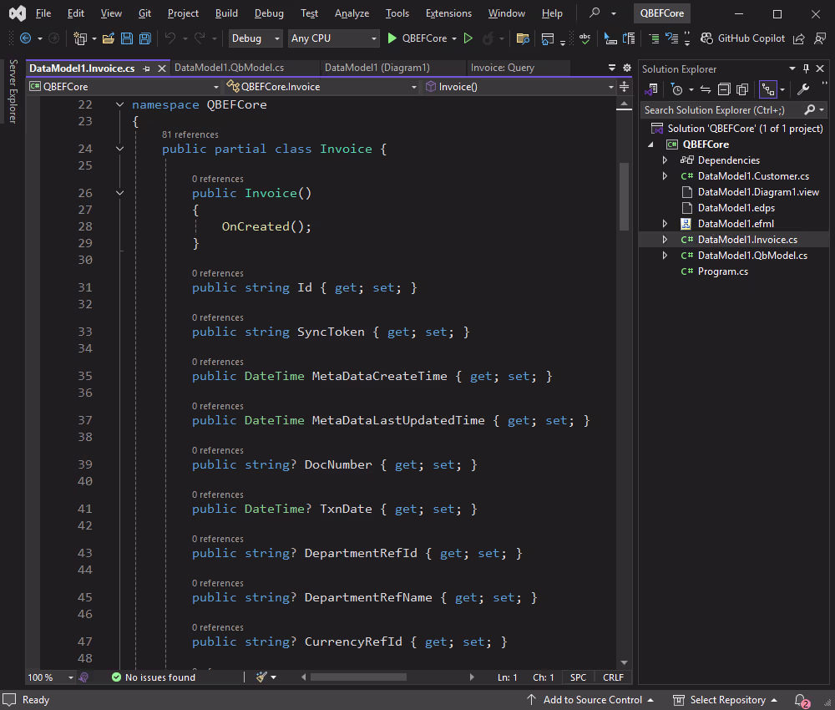Collapse the namespace QBEFCore code block
Image resolution: width=835 pixels, height=710 pixels.
click(119, 105)
